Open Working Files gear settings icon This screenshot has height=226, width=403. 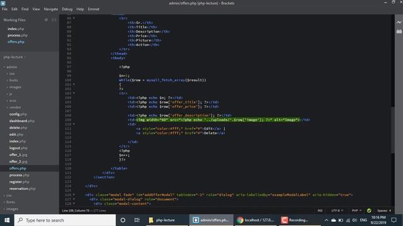46,19
